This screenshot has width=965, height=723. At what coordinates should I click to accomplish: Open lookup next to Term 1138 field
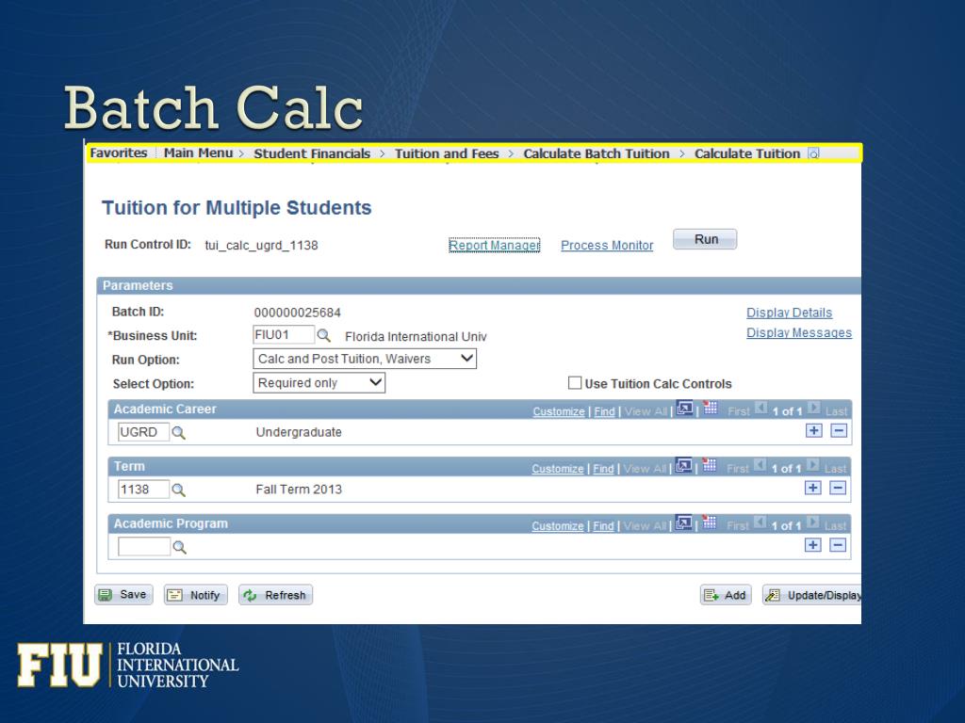pyautogui.click(x=178, y=490)
